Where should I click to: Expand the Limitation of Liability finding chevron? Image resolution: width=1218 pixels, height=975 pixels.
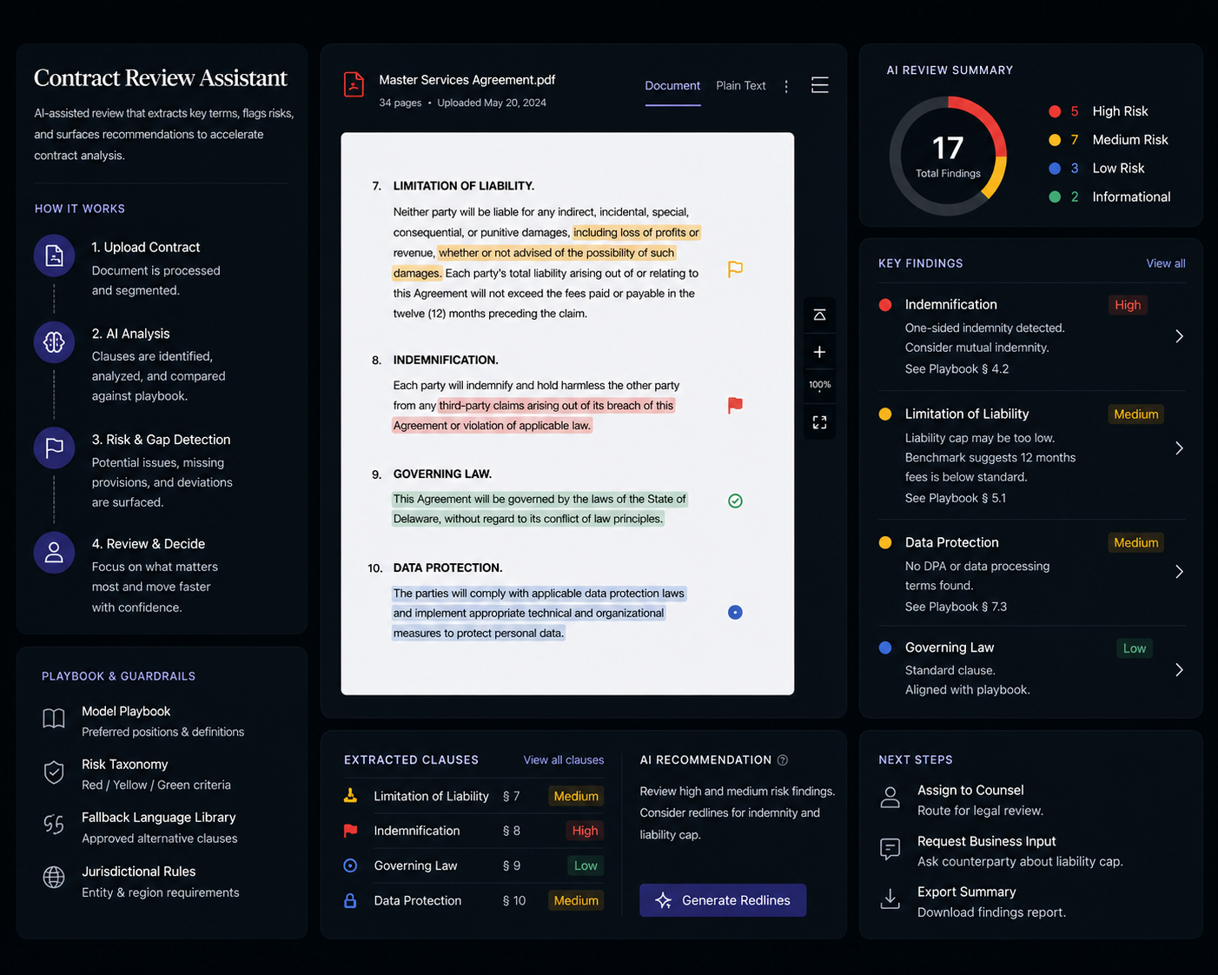1179,448
